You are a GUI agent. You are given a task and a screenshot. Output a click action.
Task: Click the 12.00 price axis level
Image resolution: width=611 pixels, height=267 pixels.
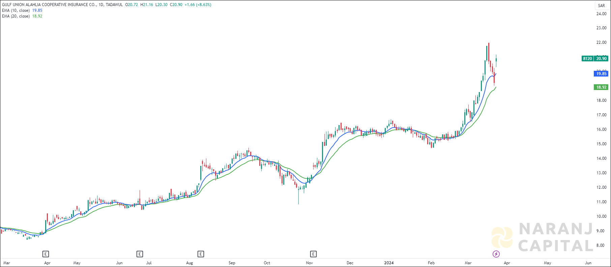(x=601, y=187)
